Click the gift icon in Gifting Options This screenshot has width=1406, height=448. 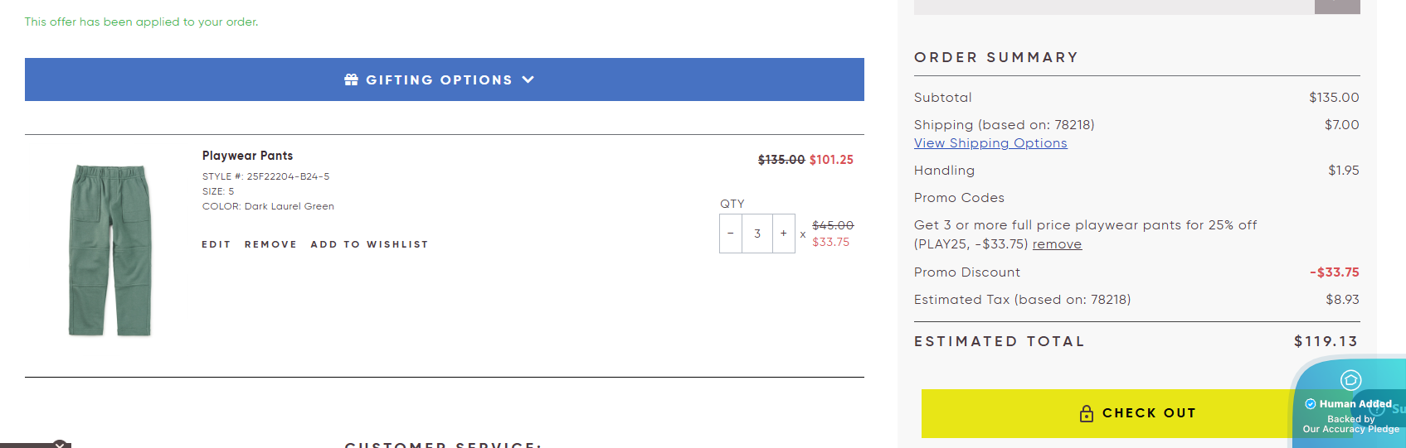pos(352,79)
